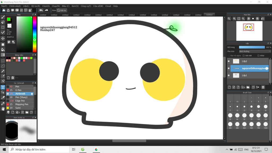Image resolution: width=272 pixels, height=153 pixels.
Task: Delete palette color with trash icon
Action: click(x=13, y=78)
